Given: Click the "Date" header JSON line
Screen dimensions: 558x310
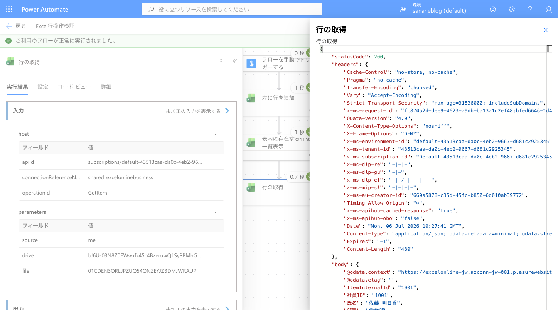Looking at the screenshot, I should pyautogui.click(x=404, y=226).
